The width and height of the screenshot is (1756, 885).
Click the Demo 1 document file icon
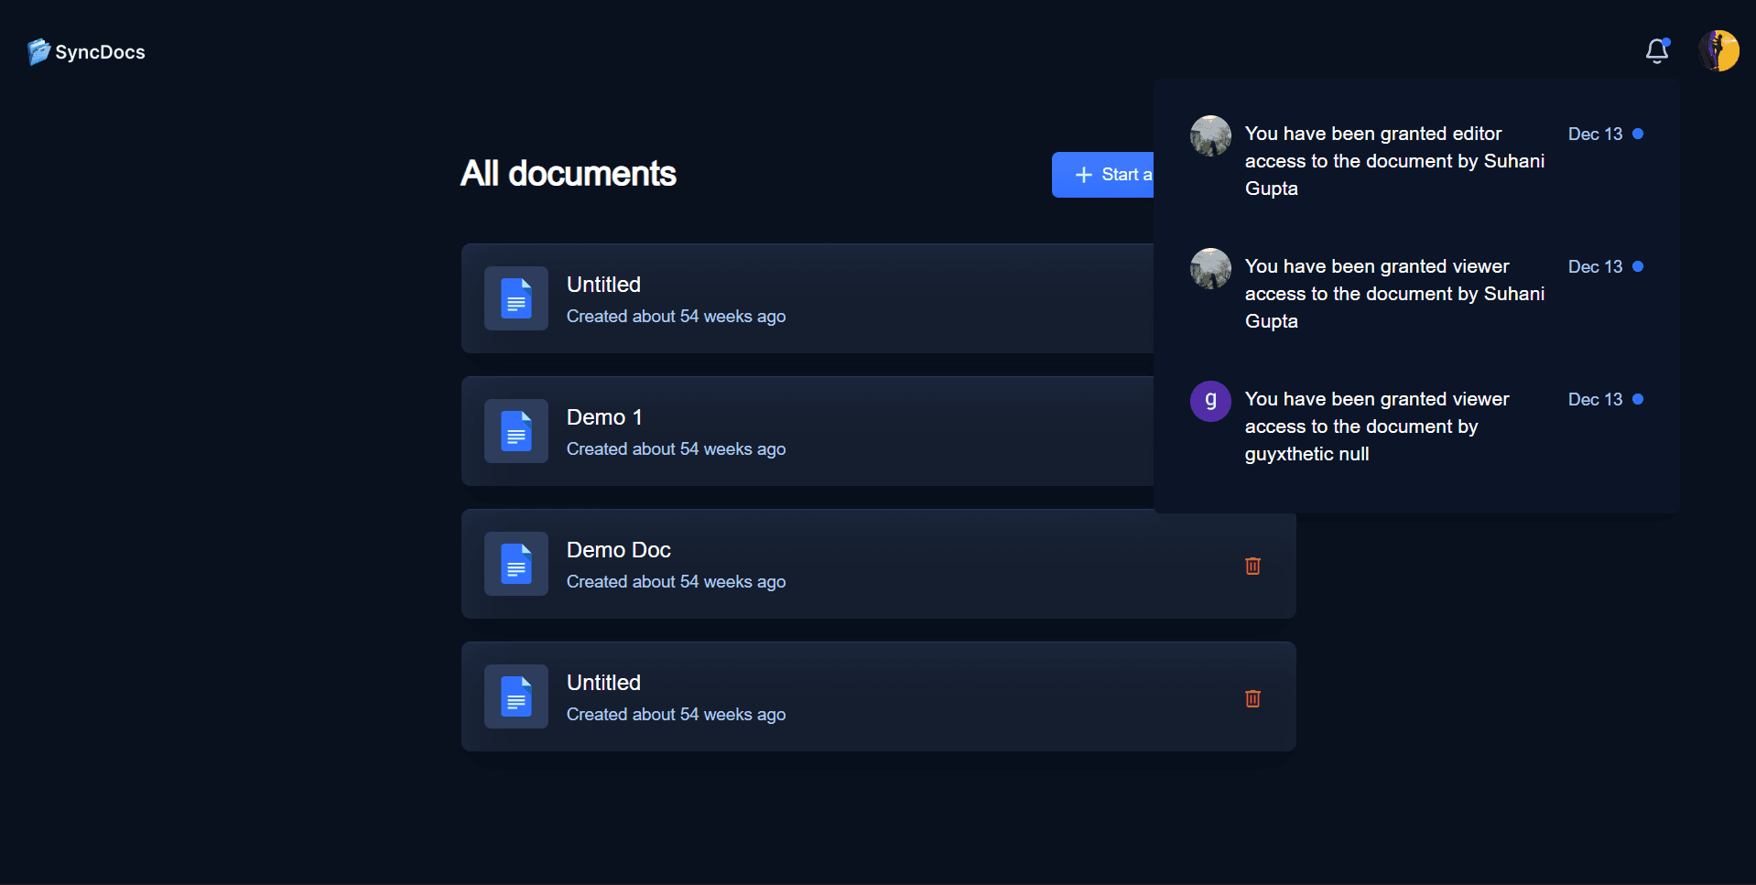point(516,431)
